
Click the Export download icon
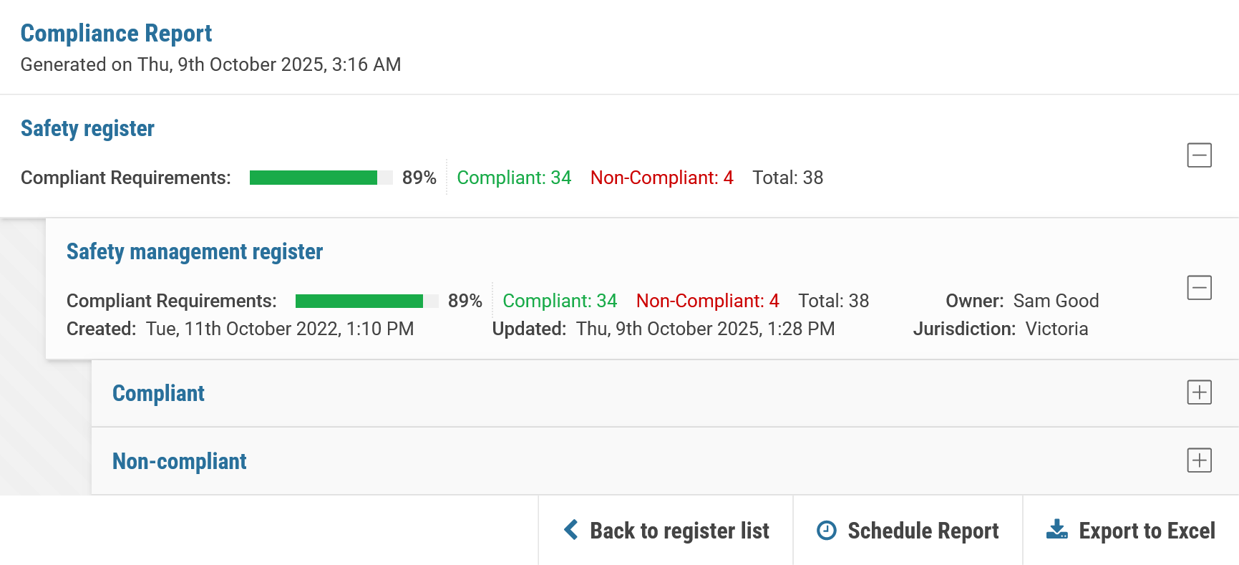[x=1057, y=530]
